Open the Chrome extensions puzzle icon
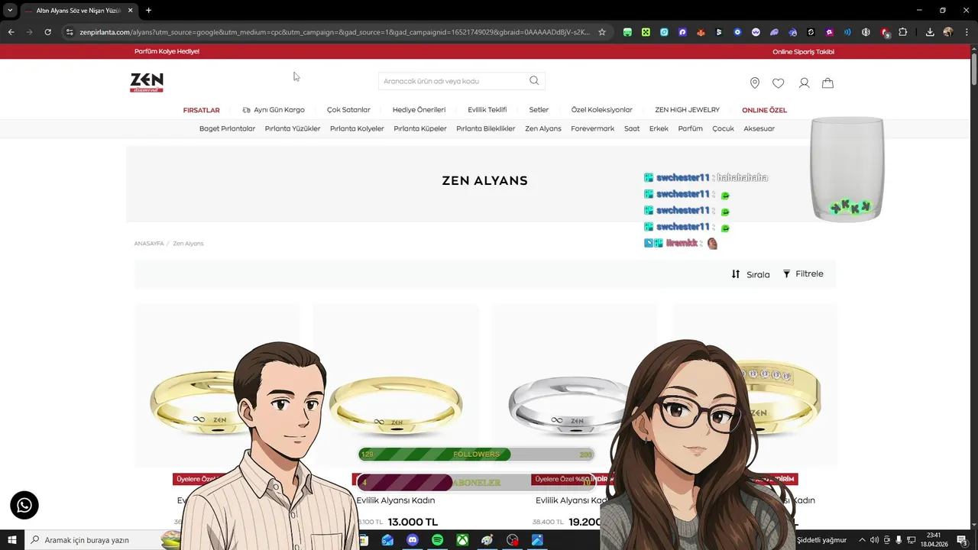Viewport: 978px width, 550px height. click(903, 32)
